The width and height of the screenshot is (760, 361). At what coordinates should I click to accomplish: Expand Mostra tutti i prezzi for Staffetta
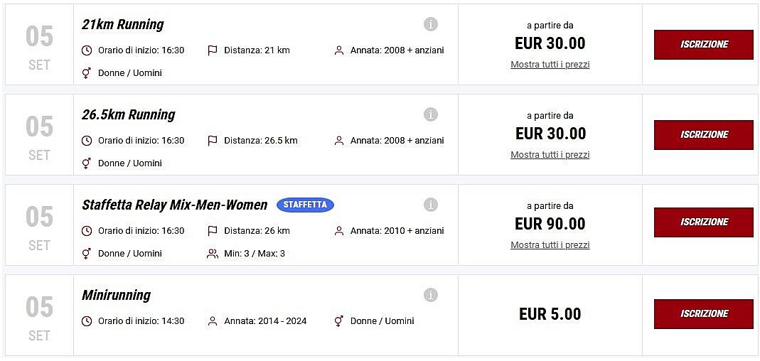550,245
